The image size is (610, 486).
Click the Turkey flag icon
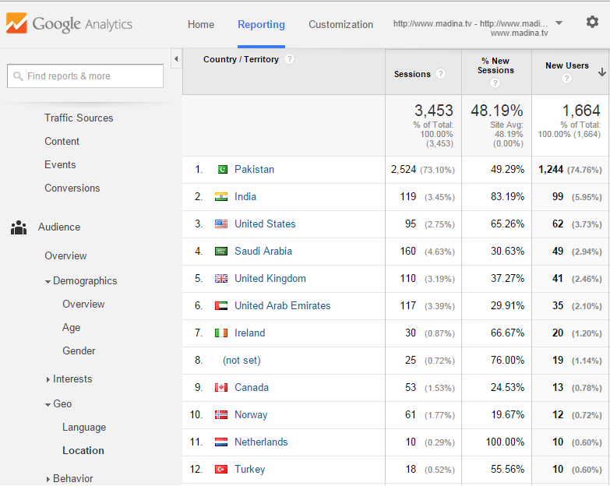(x=221, y=470)
